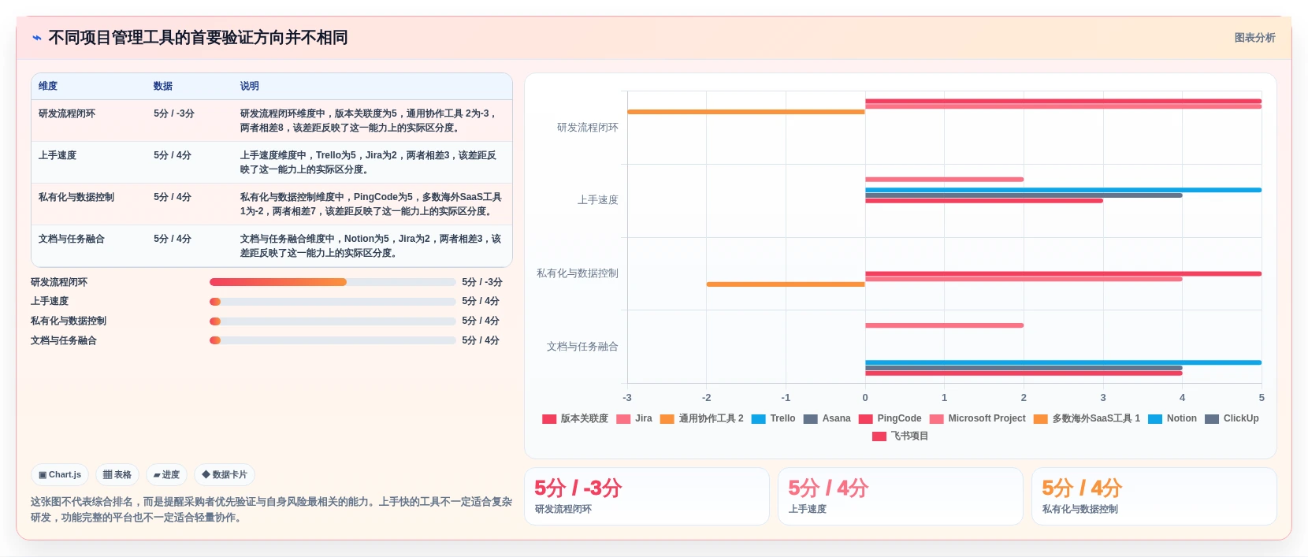Toggle the 飞书项目 legend entry
This screenshot has width=1308, height=557.
(901, 436)
